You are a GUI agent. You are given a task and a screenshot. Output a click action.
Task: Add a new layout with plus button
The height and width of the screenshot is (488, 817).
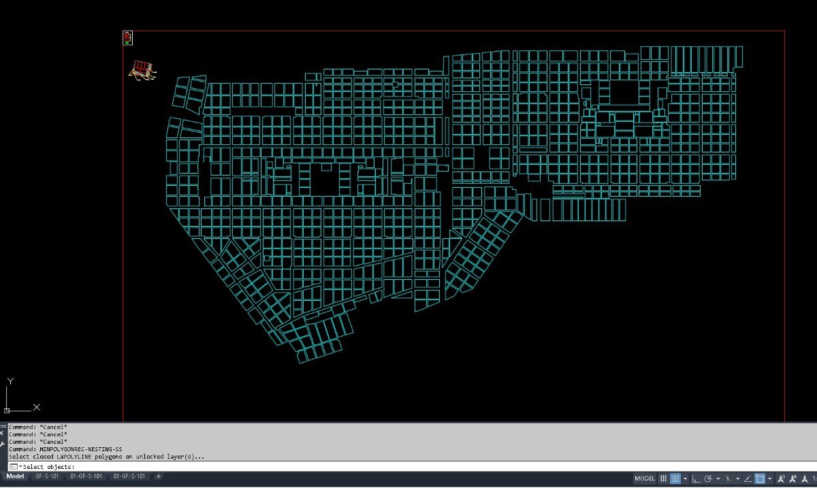click(159, 476)
